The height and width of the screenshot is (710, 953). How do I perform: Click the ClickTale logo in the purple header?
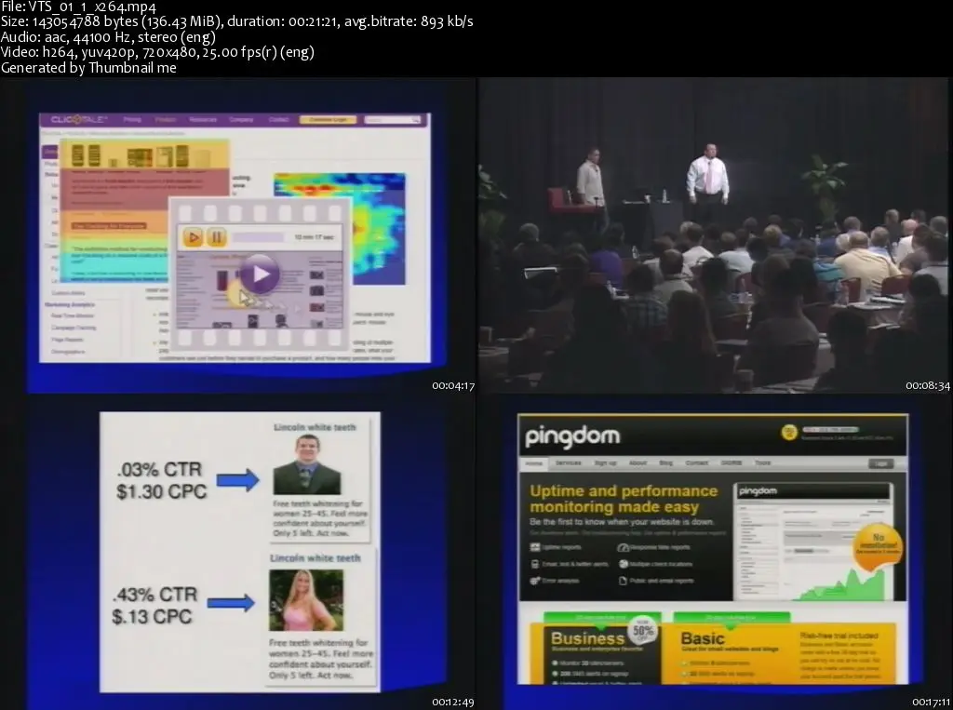(x=79, y=119)
